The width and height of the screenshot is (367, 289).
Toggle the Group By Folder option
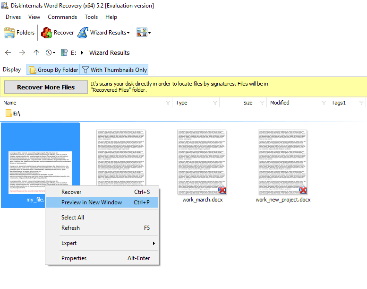click(53, 70)
